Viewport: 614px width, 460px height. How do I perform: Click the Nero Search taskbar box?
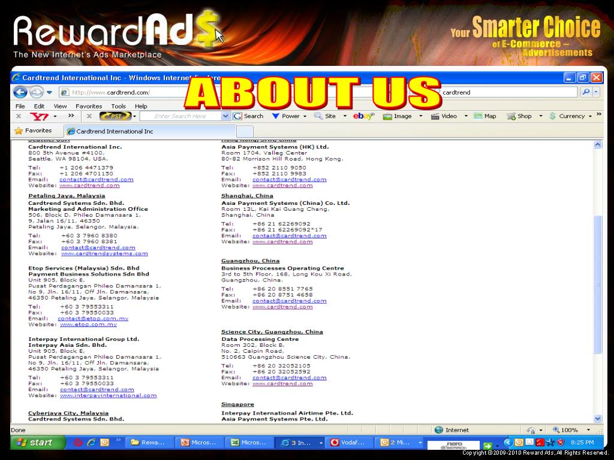(453, 445)
